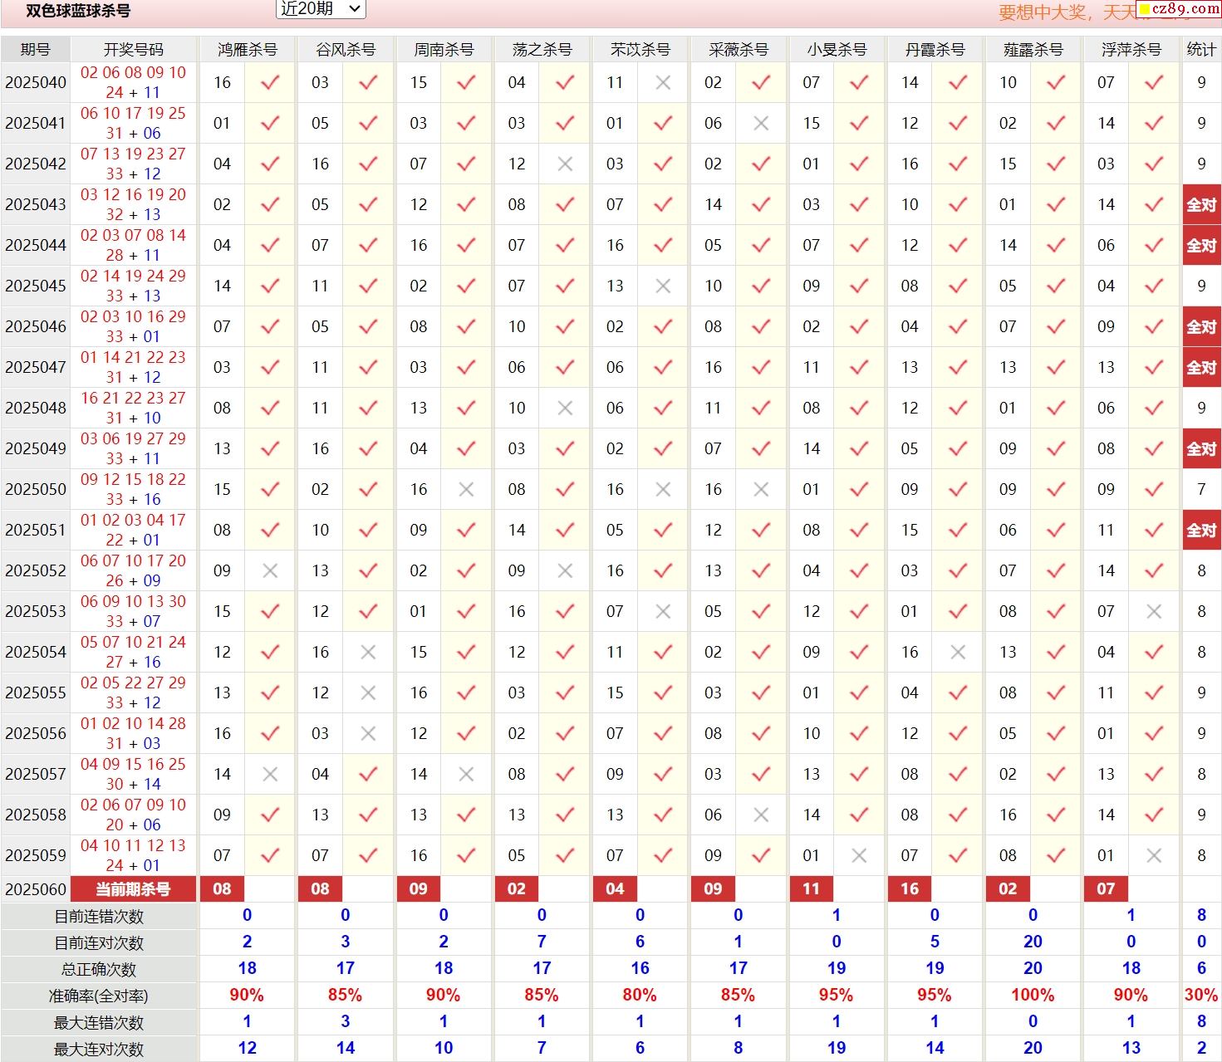Open the 近20期 period dropdown
This screenshot has width=1222, height=1062.
click(x=320, y=9)
